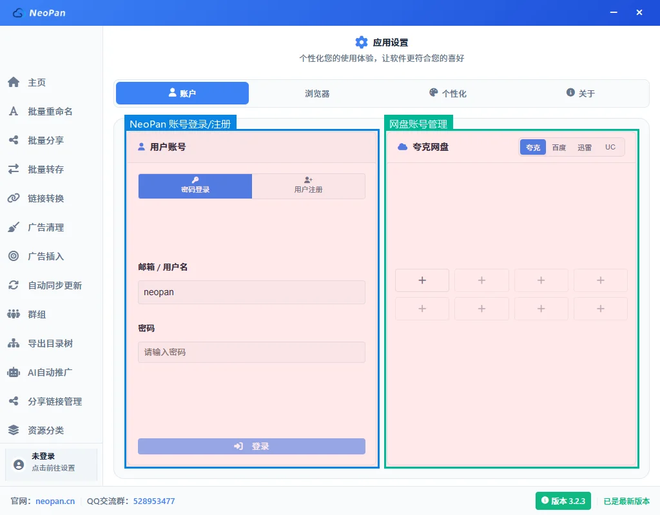This screenshot has height=515, width=660.
Task: Click the 链接转换 chain link icon
Action: [14, 199]
